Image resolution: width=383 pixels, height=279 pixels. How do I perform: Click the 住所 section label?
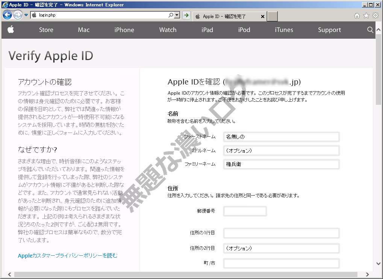pos(173,188)
